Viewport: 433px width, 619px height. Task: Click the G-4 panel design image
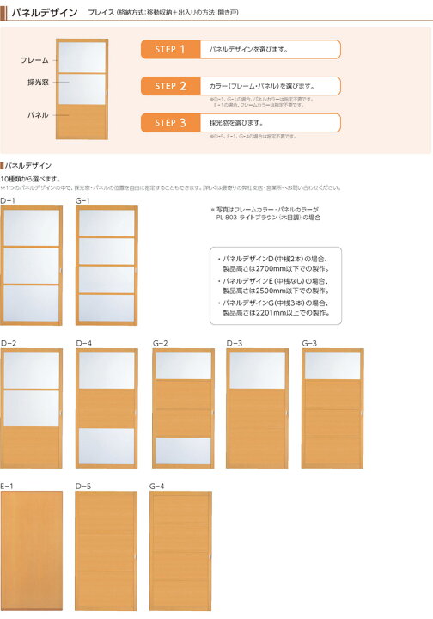180,551
